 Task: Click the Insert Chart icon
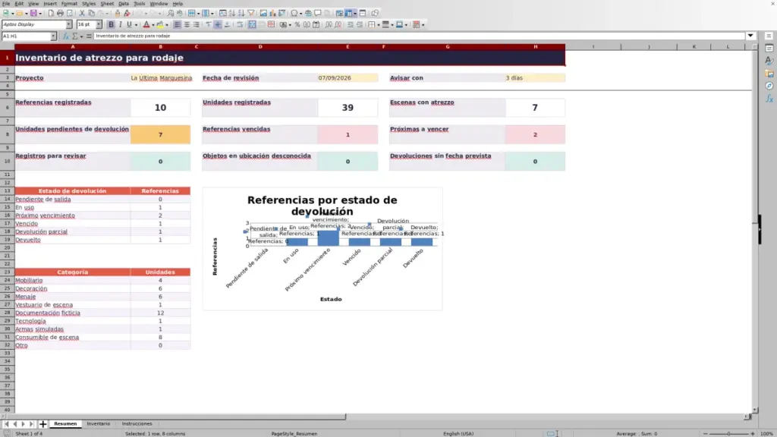[272, 13]
